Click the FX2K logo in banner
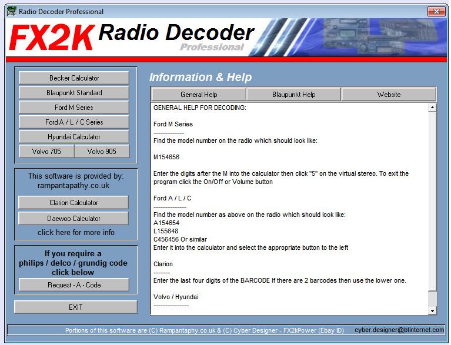The height and width of the screenshot is (345, 451). pyautogui.click(x=52, y=38)
